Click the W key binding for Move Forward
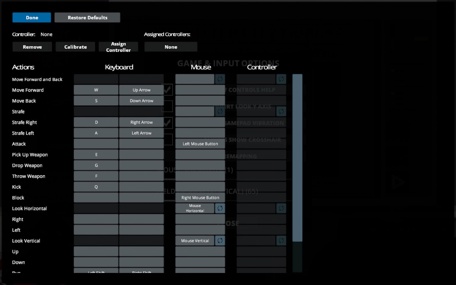456x285 pixels. pos(96,90)
